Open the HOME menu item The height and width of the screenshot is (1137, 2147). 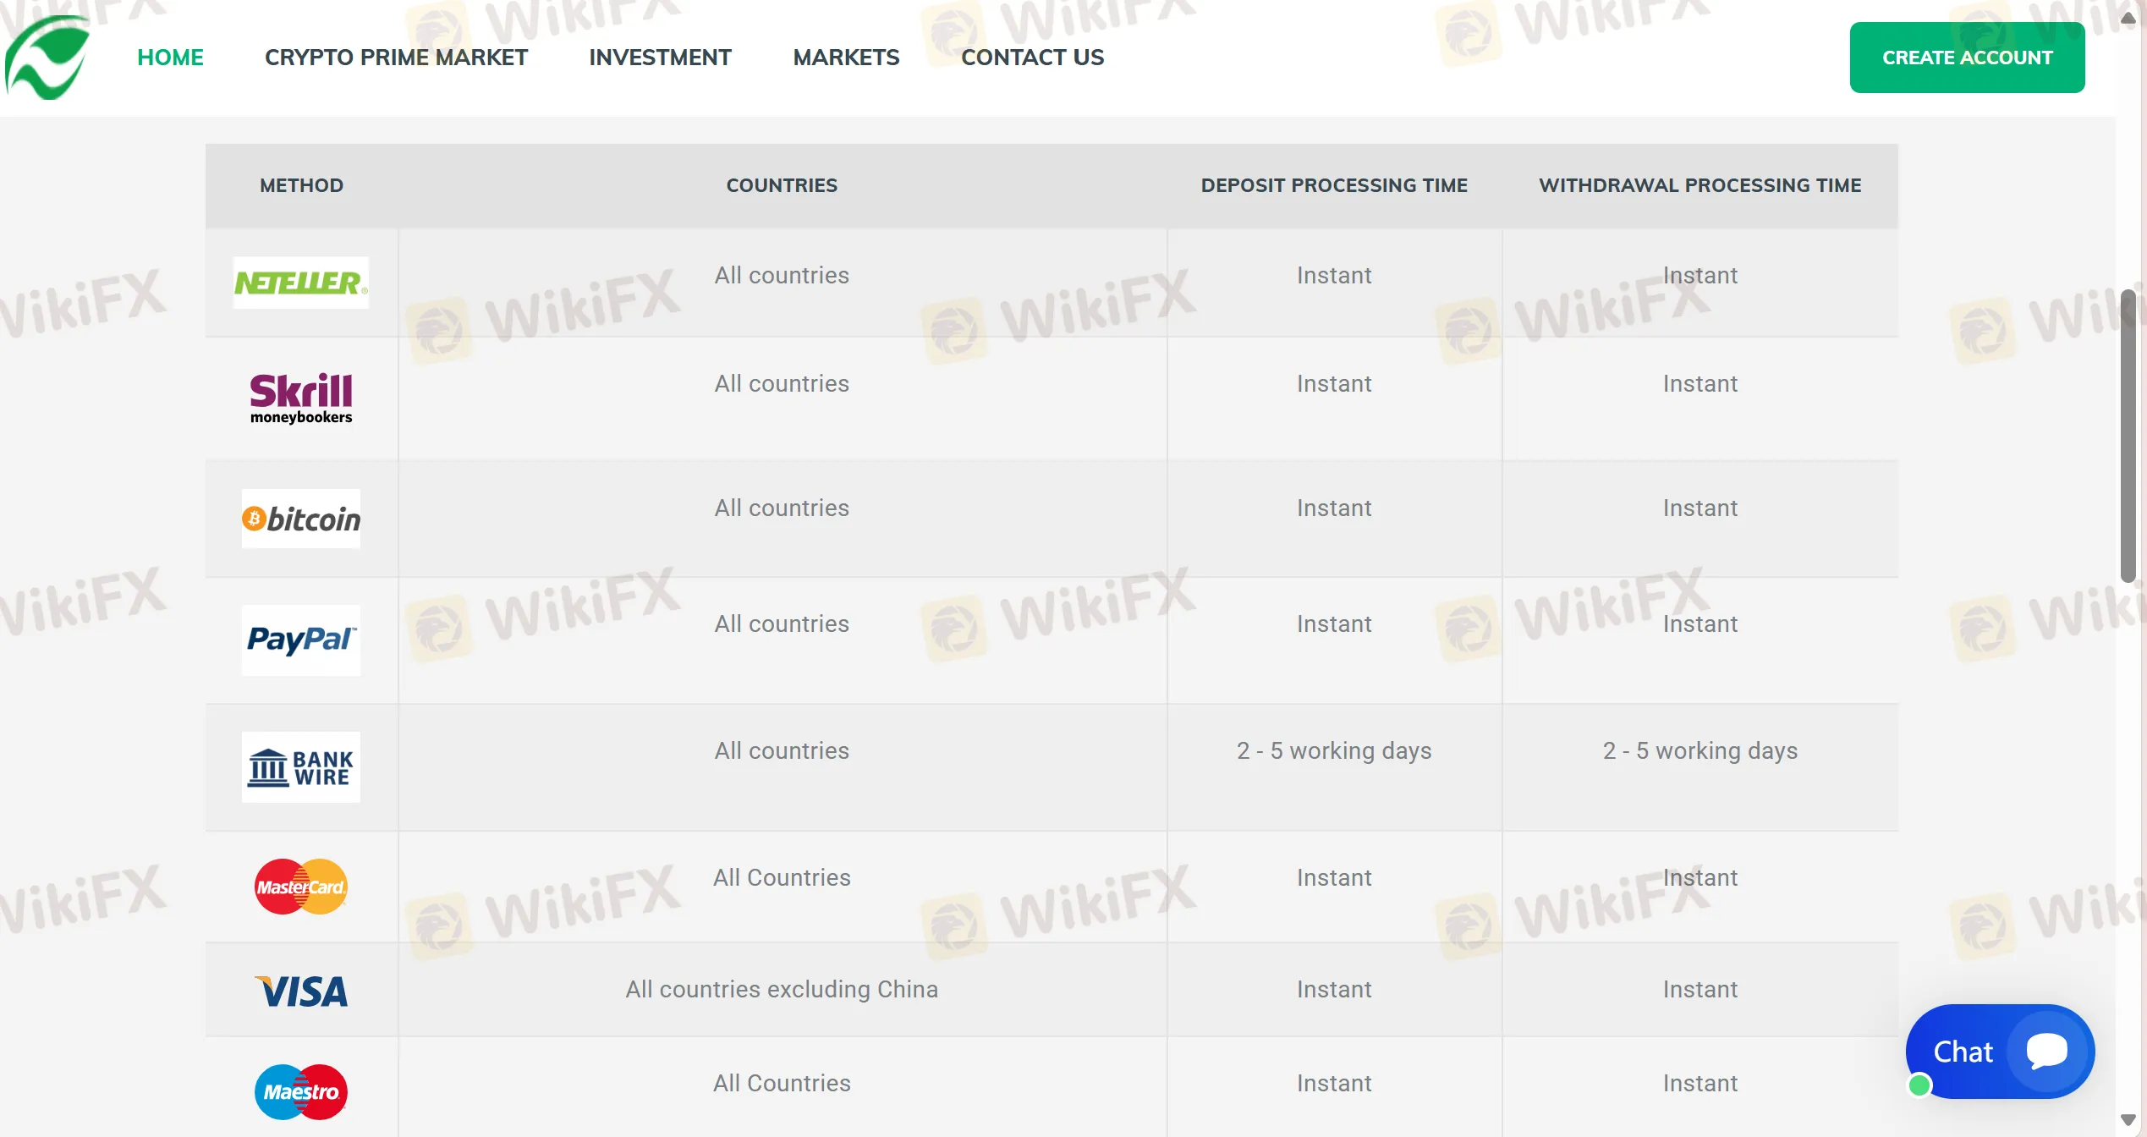[x=170, y=58]
